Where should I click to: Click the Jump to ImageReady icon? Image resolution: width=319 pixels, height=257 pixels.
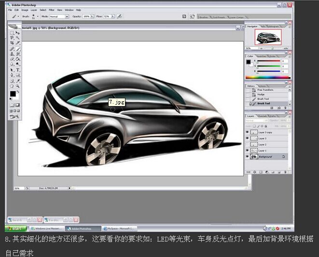[x=14, y=117]
